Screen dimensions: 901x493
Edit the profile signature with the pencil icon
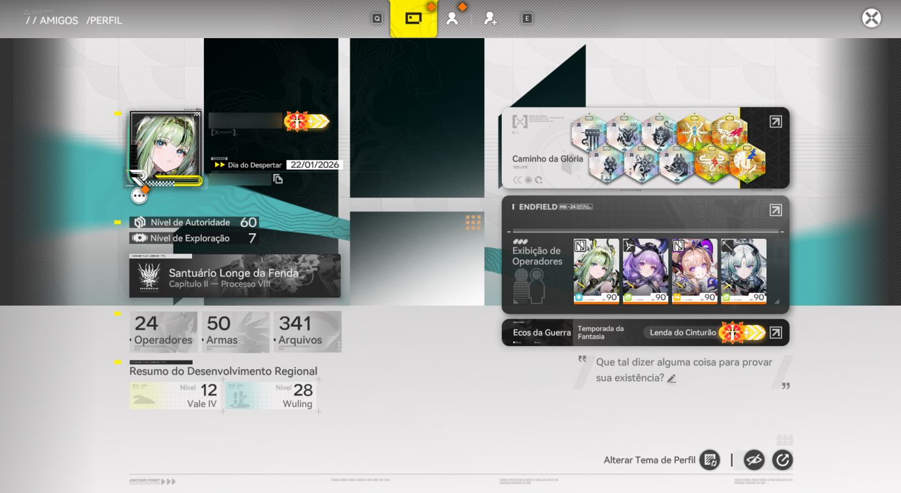pyautogui.click(x=671, y=378)
